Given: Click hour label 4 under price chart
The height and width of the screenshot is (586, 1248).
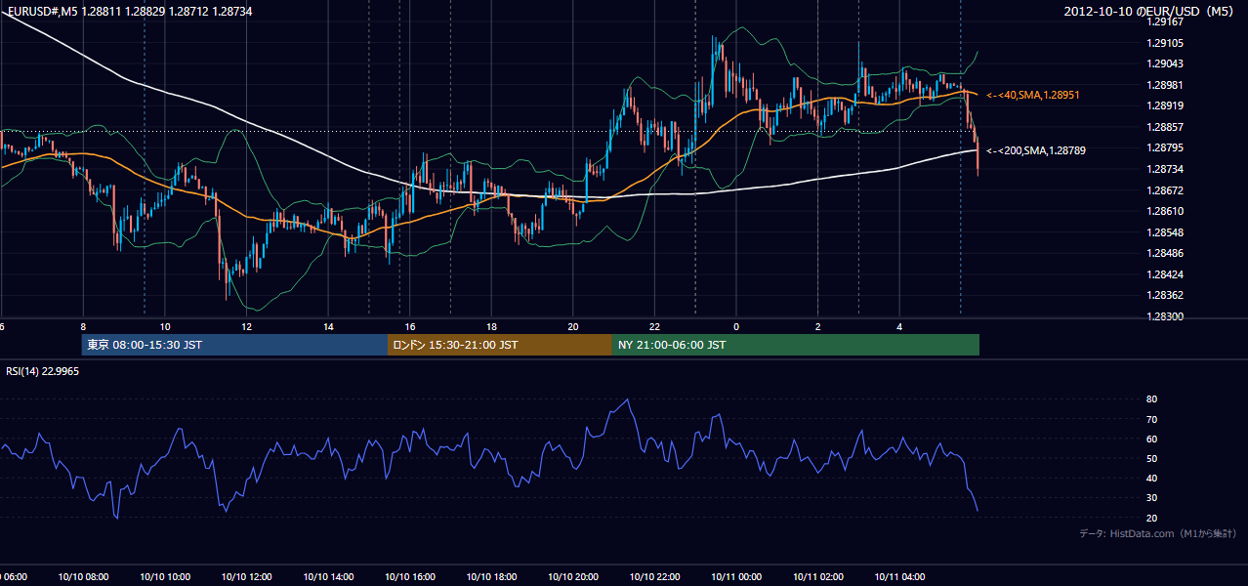Looking at the screenshot, I should 899,326.
